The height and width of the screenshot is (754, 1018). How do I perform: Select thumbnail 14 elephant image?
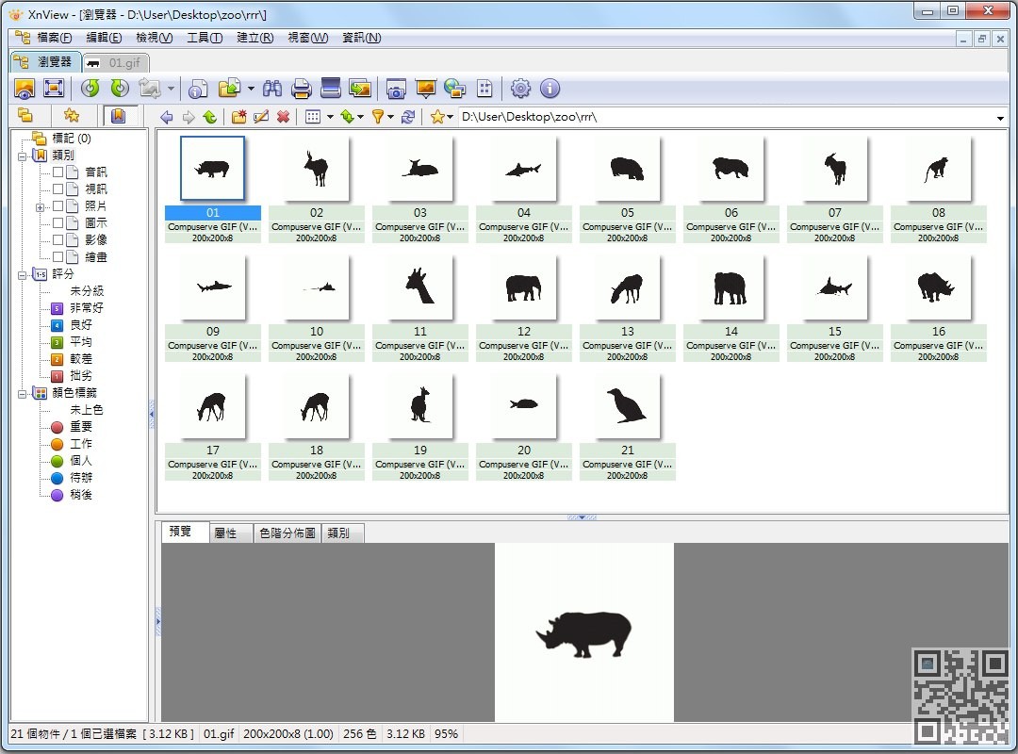(731, 287)
